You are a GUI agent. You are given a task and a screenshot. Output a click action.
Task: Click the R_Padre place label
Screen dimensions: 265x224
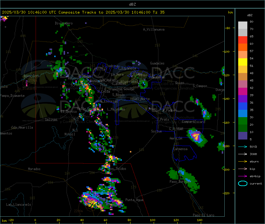[x=169, y=110]
